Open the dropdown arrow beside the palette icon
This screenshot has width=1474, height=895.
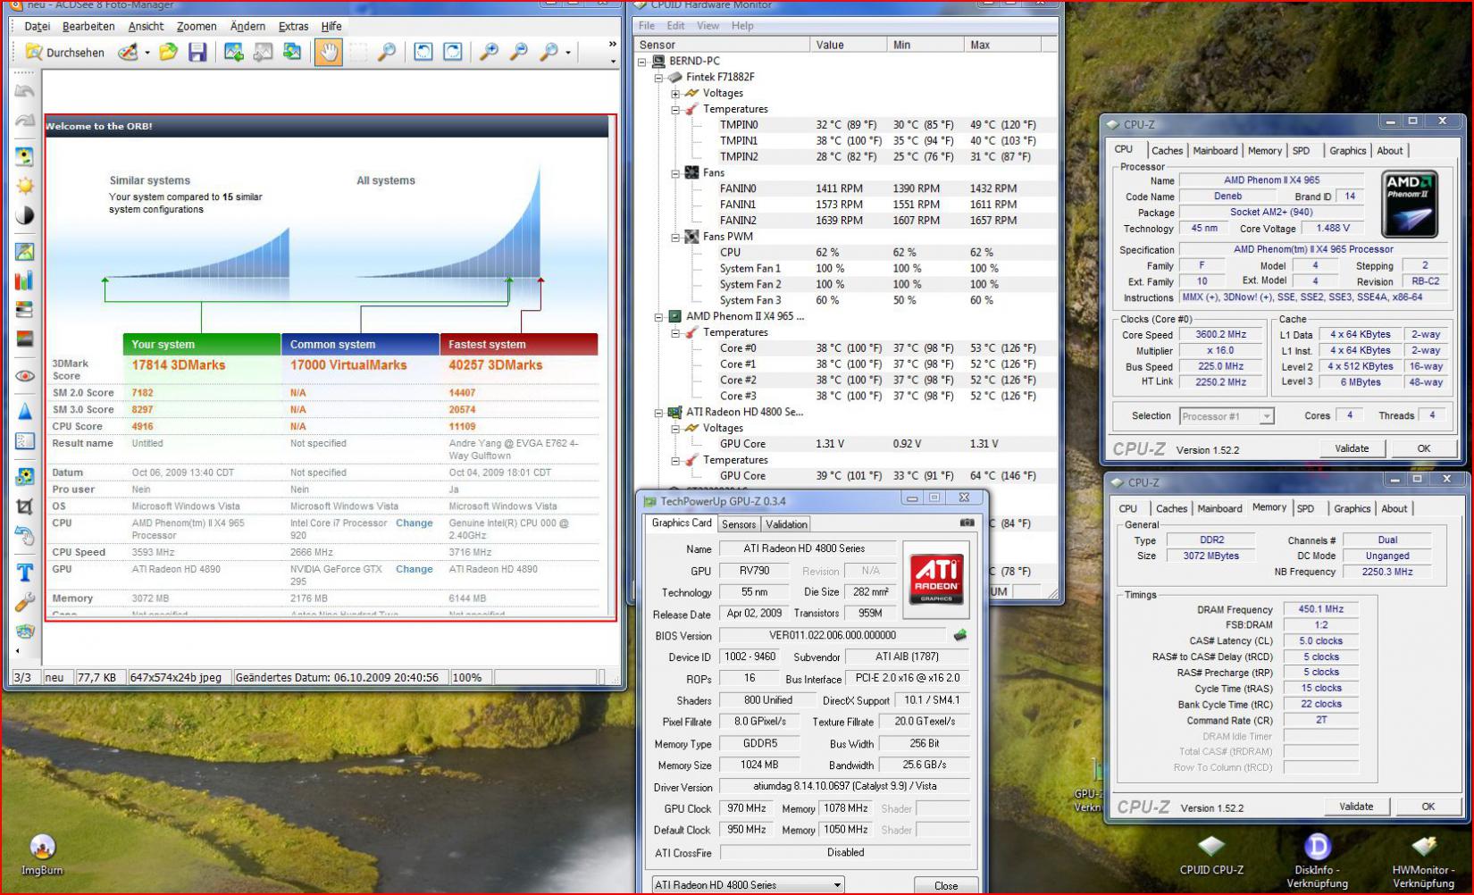tap(147, 53)
